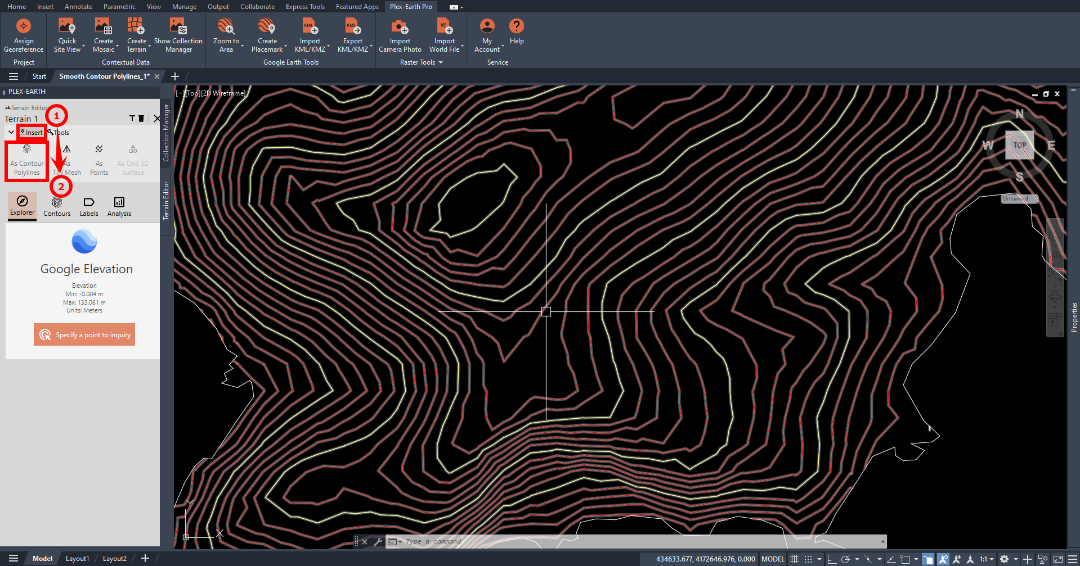Delete Terrain 1 with trash icon
This screenshot has height=566, width=1080.
tap(141, 119)
